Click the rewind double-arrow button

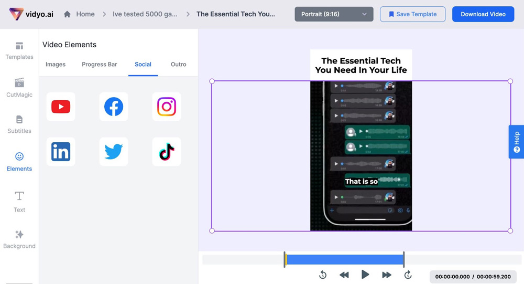344,275
